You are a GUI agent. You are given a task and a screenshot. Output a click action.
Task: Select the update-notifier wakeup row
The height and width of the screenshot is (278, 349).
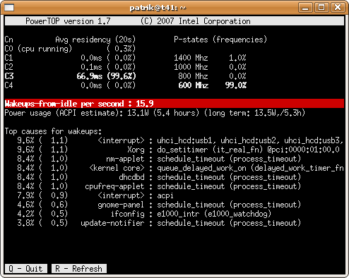click(x=159, y=223)
